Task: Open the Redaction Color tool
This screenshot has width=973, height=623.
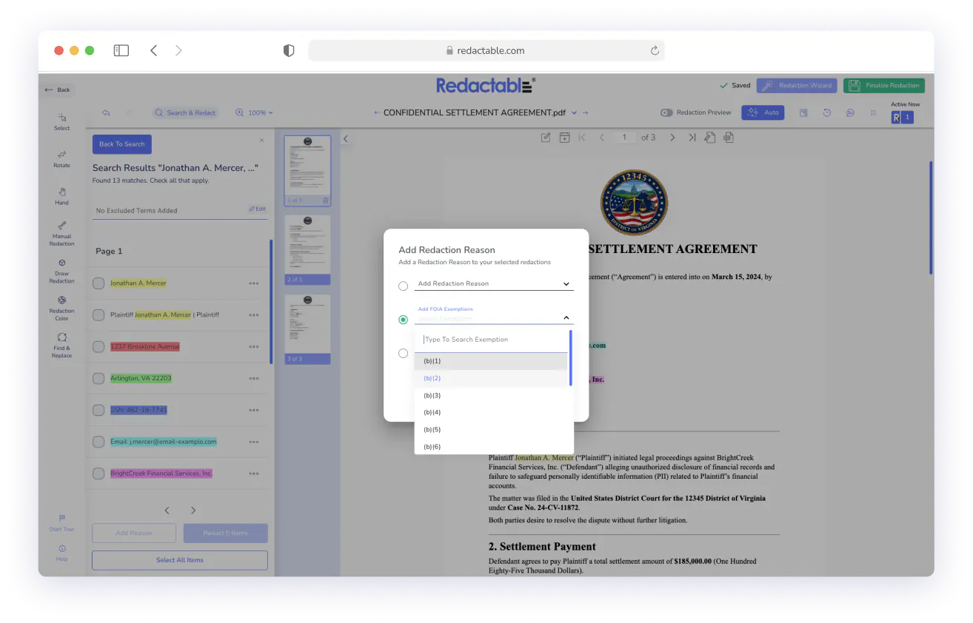Action: click(x=62, y=308)
